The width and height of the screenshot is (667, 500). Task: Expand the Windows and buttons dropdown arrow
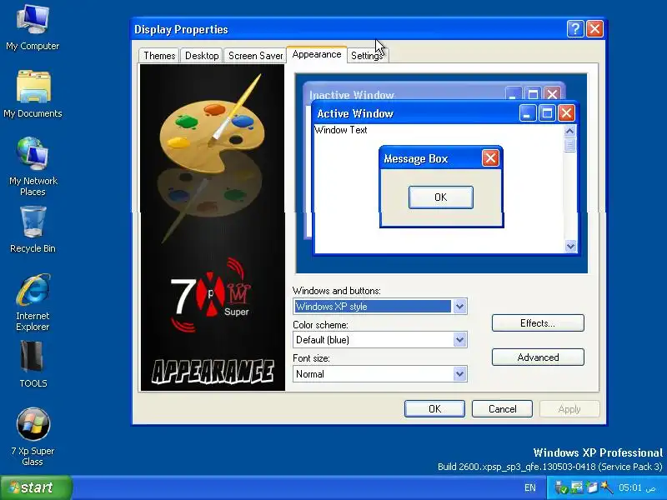tap(459, 306)
